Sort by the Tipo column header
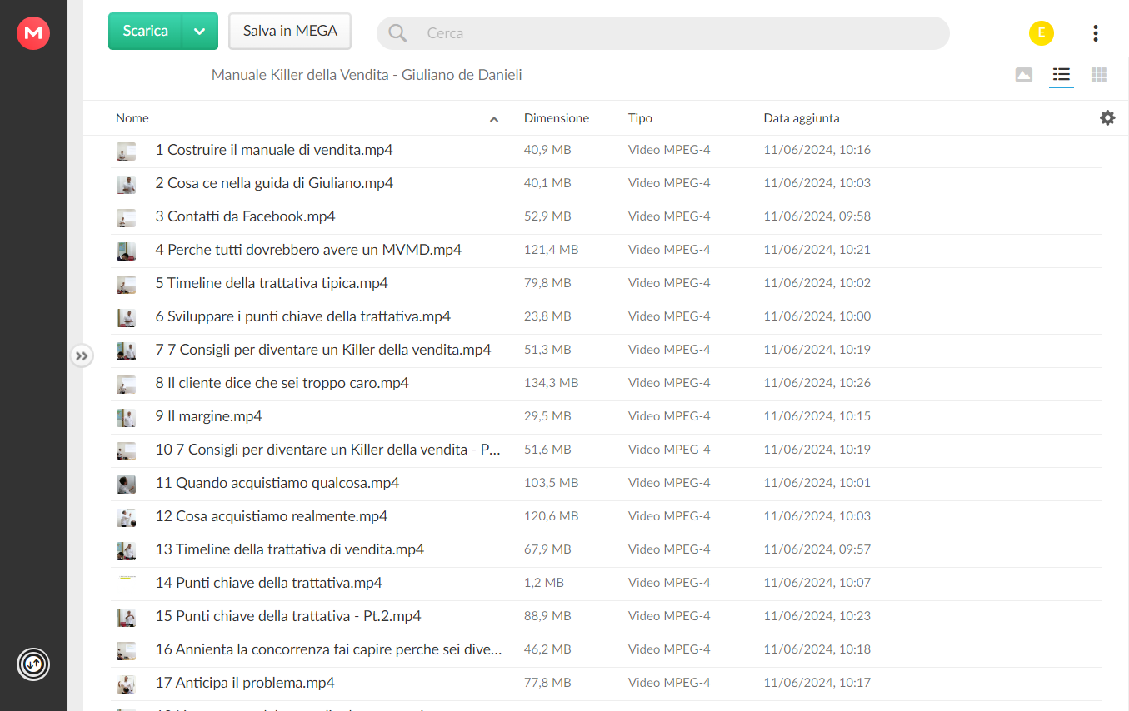1129x711 pixels. coord(640,118)
